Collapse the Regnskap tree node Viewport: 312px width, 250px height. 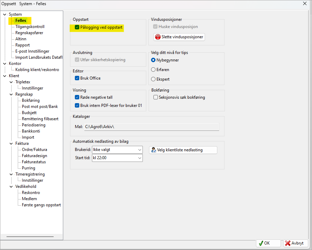click(x=11, y=94)
